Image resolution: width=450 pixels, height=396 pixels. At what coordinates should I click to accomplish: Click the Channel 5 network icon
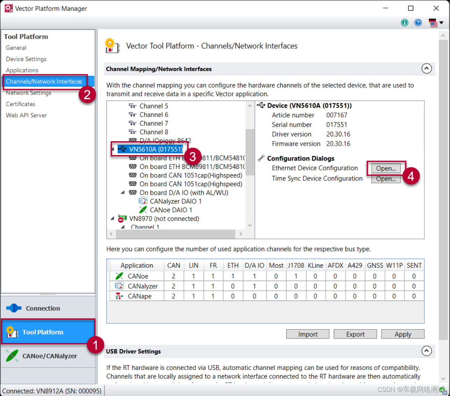click(x=132, y=106)
